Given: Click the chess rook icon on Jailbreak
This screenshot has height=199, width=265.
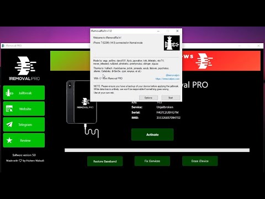Looking at the screenshot, I should (9, 93).
